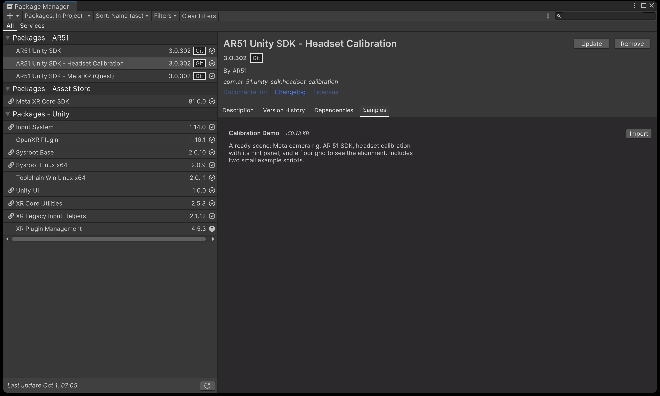
Task: Select the Toolchain Win Linux x64 package
Action: [110, 178]
